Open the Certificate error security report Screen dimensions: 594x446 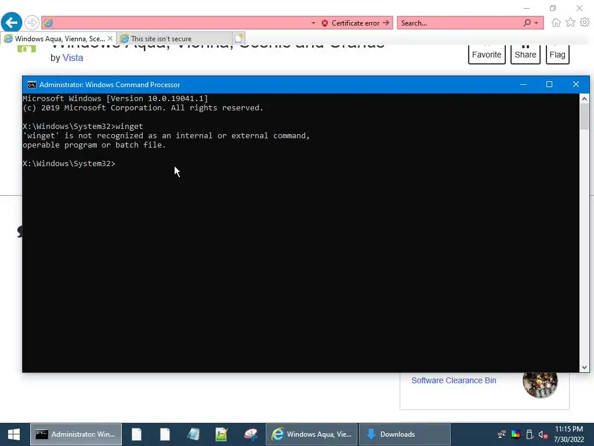350,23
